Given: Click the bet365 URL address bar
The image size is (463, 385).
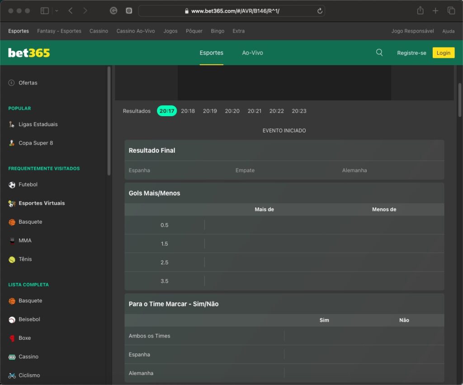Looking at the screenshot, I should 231,11.
